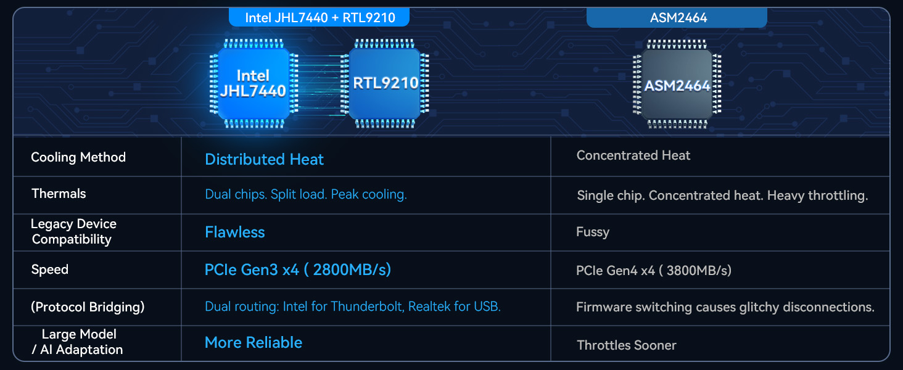Click the ASM2464 chip graphic
Image resolution: width=903 pixels, height=370 pixels.
(677, 84)
